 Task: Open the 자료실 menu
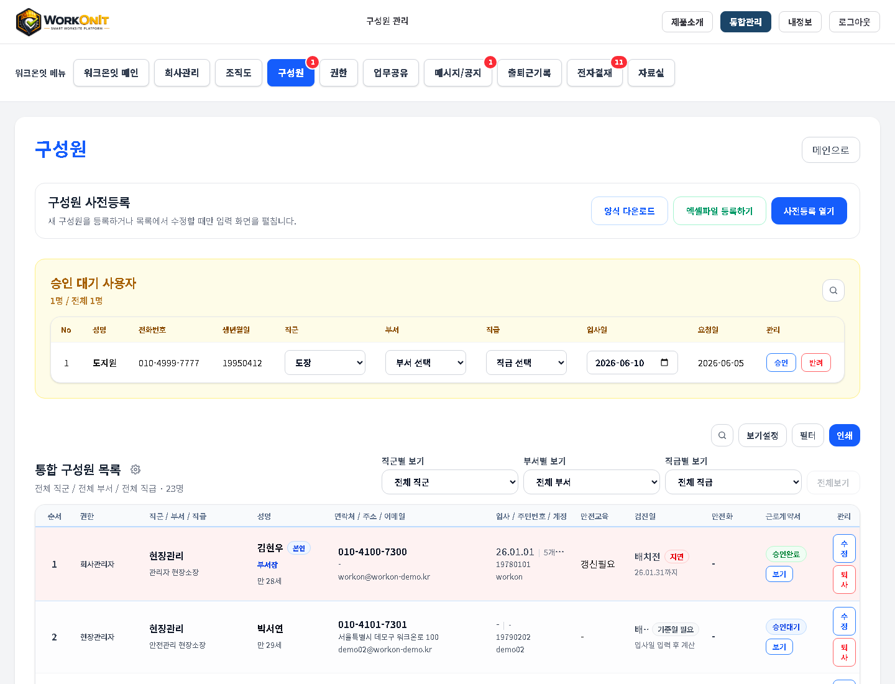coord(651,73)
